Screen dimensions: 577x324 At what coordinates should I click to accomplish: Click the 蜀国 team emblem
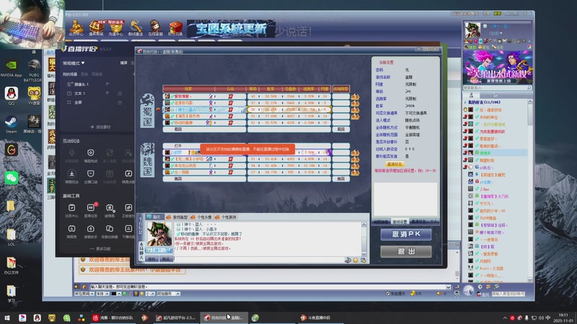pyautogui.click(x=147, y=111)
